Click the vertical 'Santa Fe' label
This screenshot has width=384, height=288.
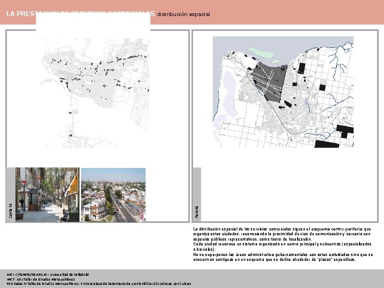(11, 210)
